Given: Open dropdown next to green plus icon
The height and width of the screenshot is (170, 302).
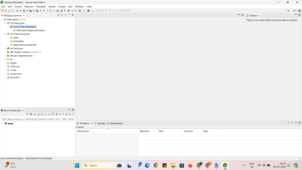Looking at the screenshot, I should point(70,114).
